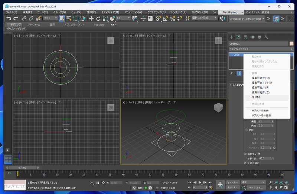Choose the Rectangular Selection Region tool
Screen dimensions: 297x194
[x=76, y=18]
